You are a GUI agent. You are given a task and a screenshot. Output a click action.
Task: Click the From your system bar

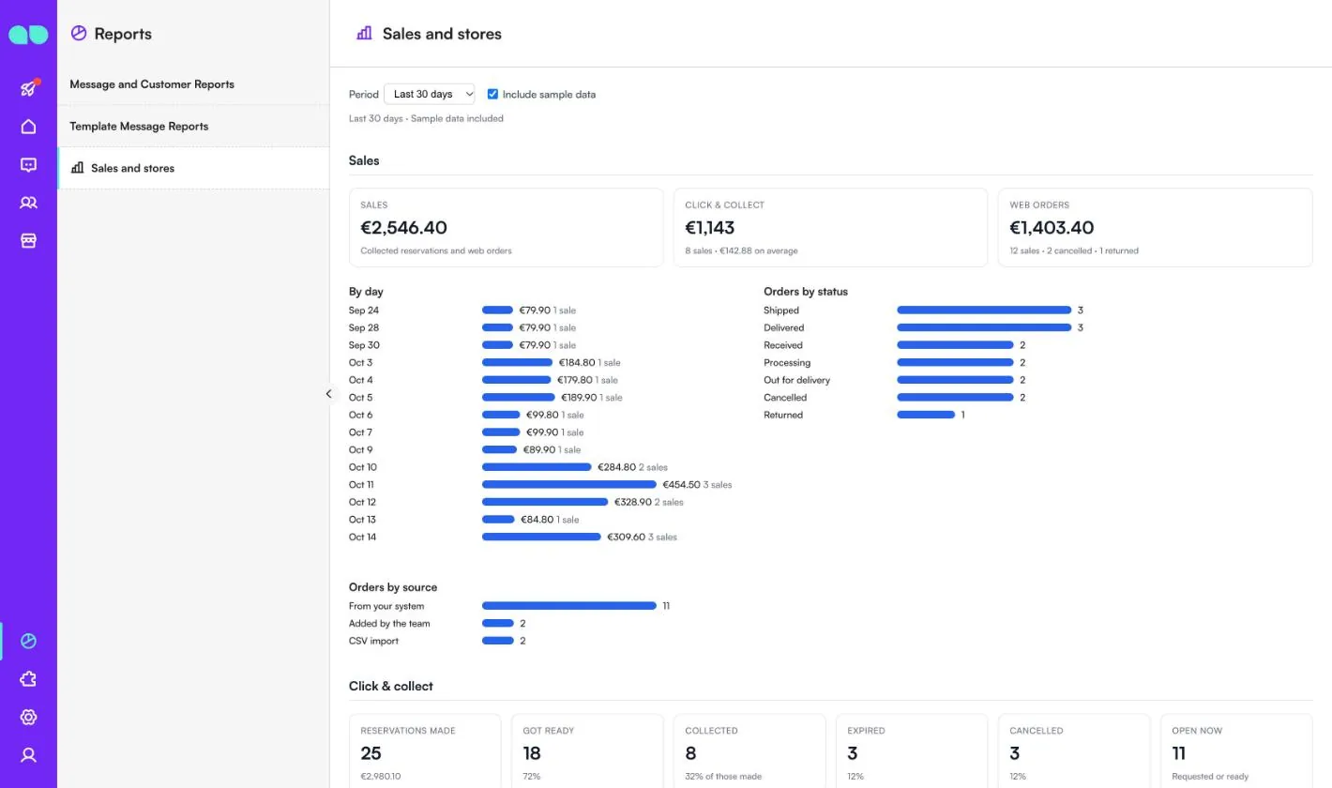pos(569,606)
